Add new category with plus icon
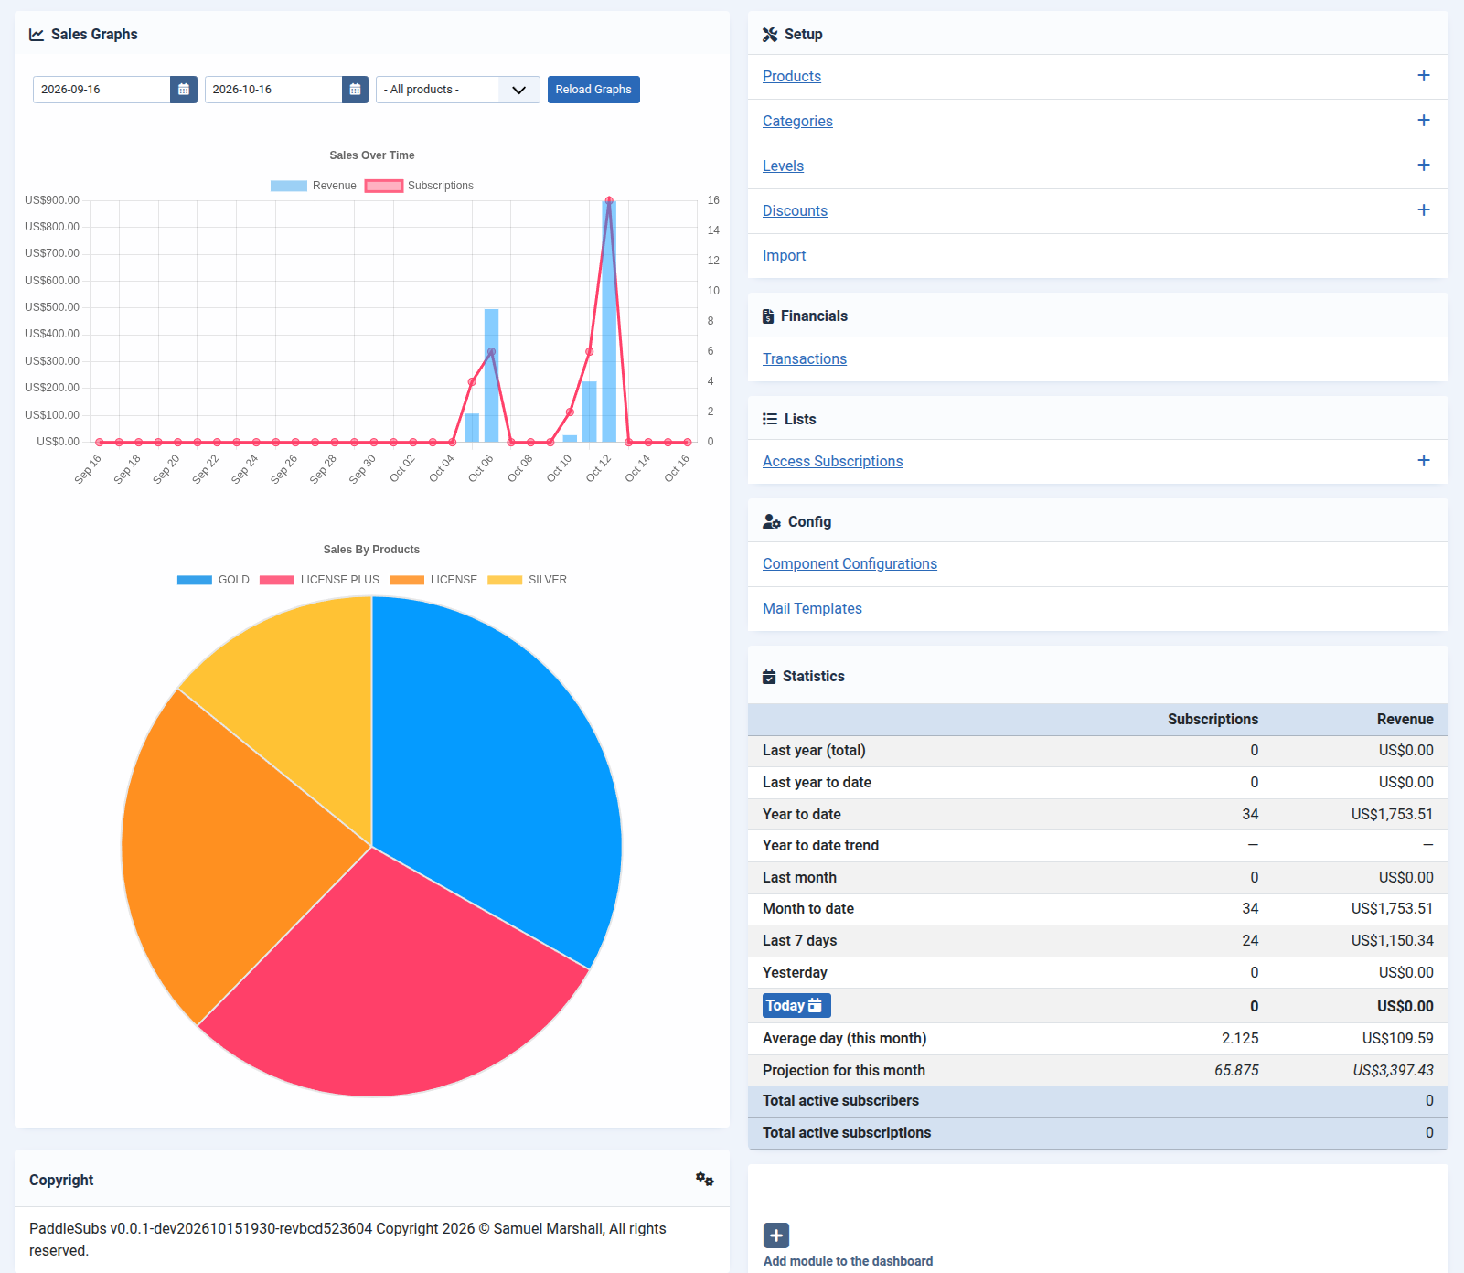This screenshot has height=1273, width=1464. click(1423, 121)
